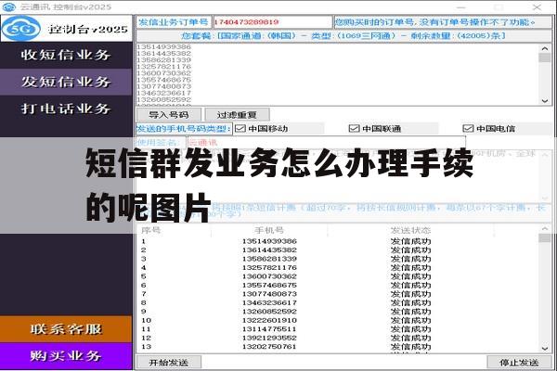Click the 使用签名 input field
The image size is (557, 371).
point(326,143)
